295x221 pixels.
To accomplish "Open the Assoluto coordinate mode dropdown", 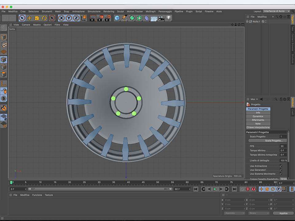I will point(234,213).
